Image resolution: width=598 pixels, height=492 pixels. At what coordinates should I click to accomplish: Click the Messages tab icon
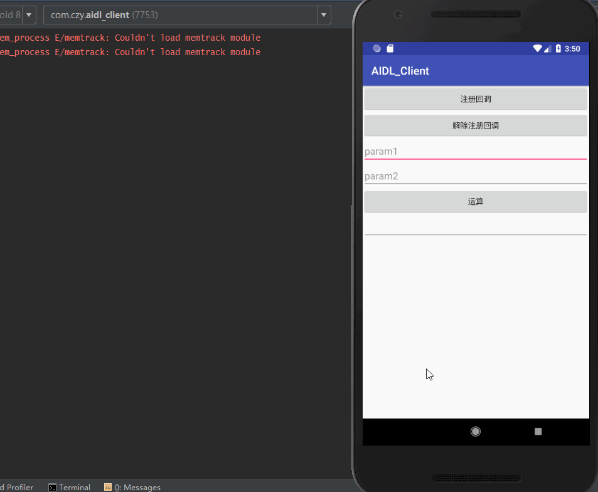pyautogui.click(x=108, y=487)
